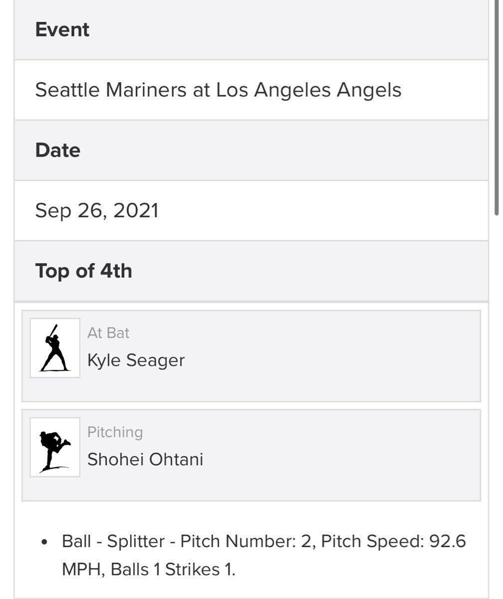
Task: Click the Los Angeles Angels team name
Action: 308,90
